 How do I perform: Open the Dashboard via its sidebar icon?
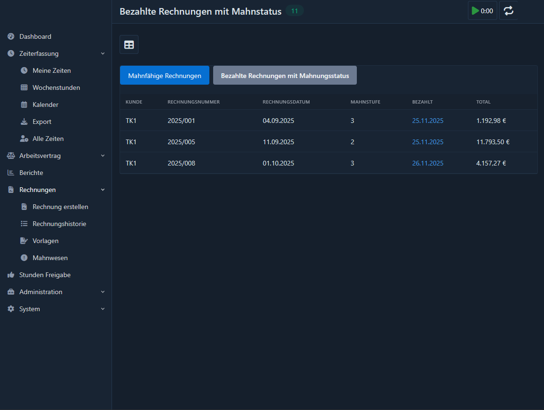tap(10, 36)
